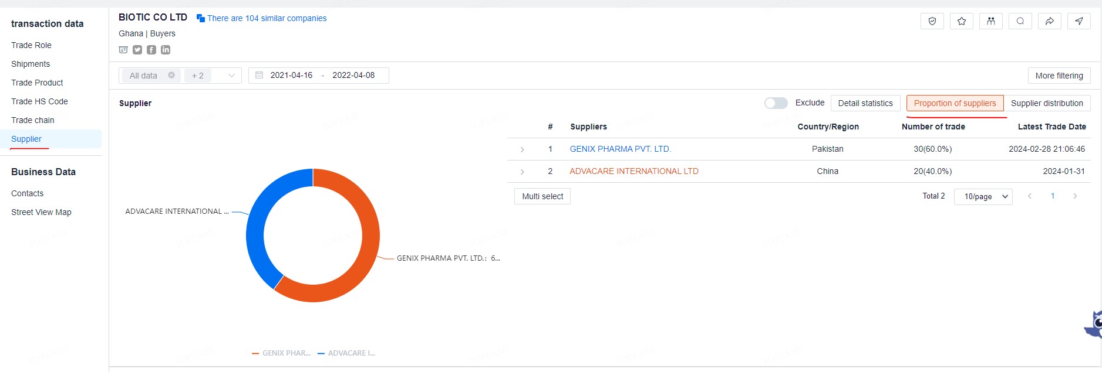The width and height of the screenshot is (1102, 372).
Task: Go to the previous page arrow
Action: pyautogui.click(x=1030, y=196)
